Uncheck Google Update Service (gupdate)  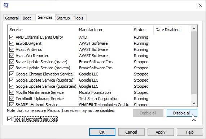tap(12, 80)
